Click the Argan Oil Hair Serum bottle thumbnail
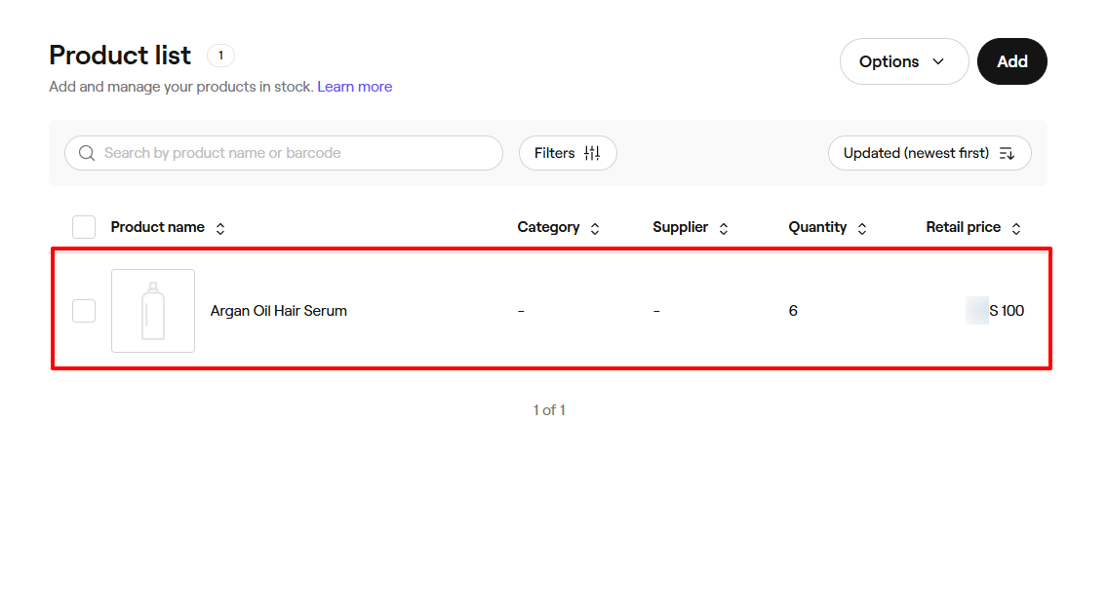Screen dimensions: 1107x614 coord(152,310)
